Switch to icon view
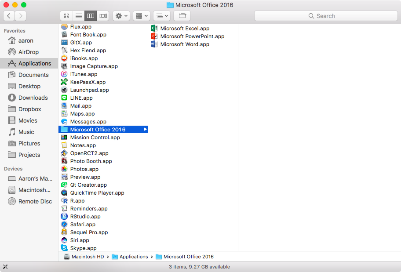The height and width of the screenshot is (272, 401). click(66, 16)
